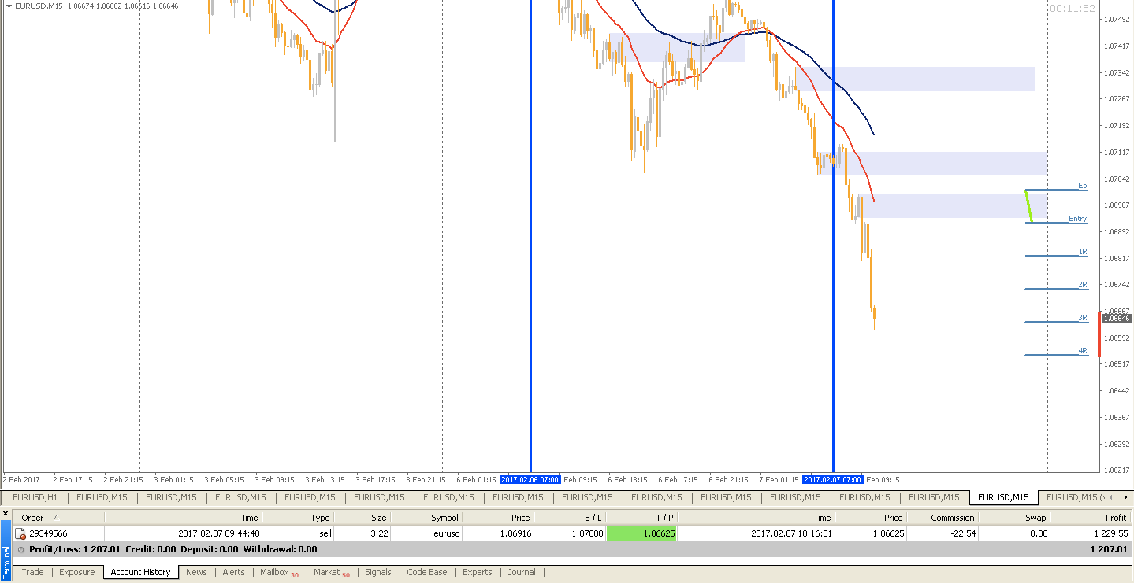1134x583 pixels.
Task: Select the green trend line near Entry
Action: click(x=1028, y=206)
